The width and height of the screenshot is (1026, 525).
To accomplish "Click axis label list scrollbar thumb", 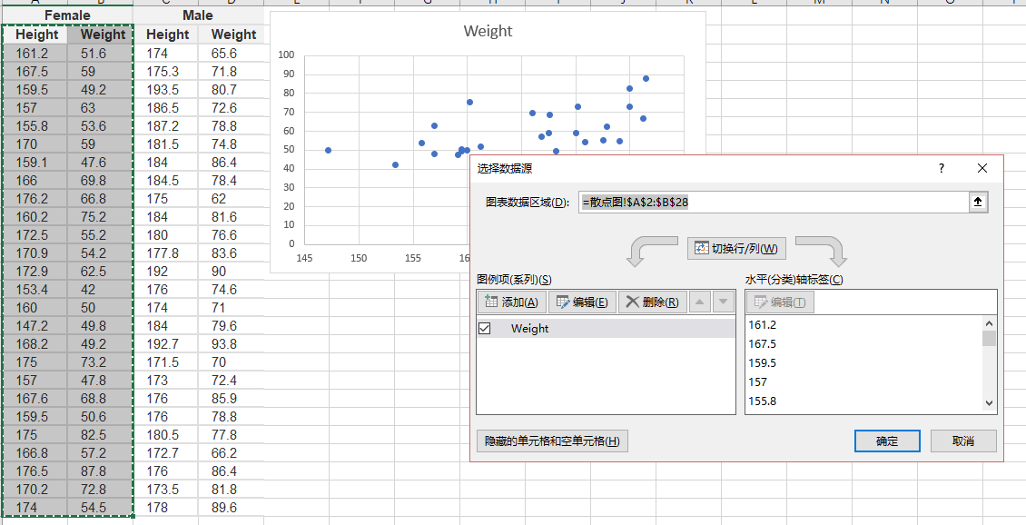I will tap(989, 339).
